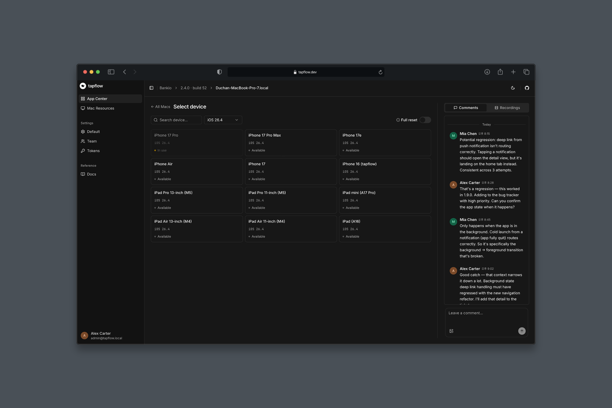Viewport: 612px width, 408px height.
Task: Send comment with the arrow button
Action: pyautogui.click(x=522, y=331)
